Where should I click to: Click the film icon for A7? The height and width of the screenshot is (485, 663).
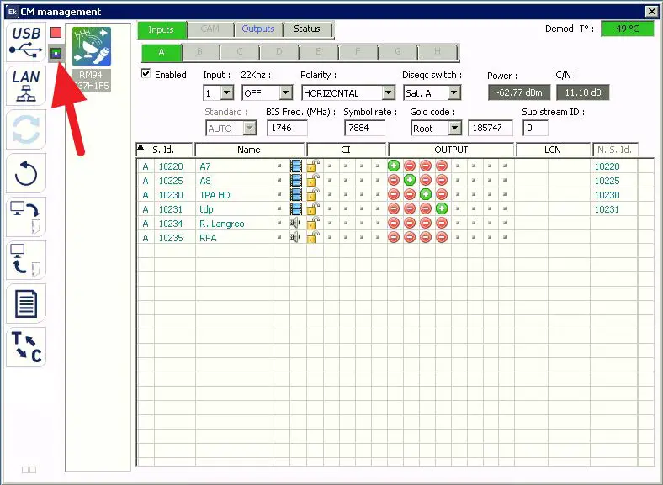(x=296, y=166)
